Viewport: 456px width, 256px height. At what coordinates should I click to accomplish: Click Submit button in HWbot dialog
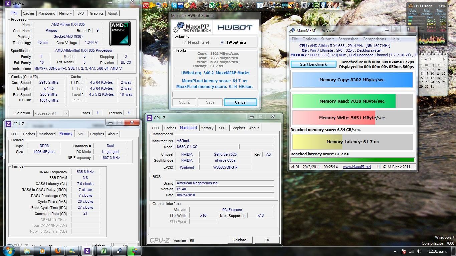pos(184,102)
